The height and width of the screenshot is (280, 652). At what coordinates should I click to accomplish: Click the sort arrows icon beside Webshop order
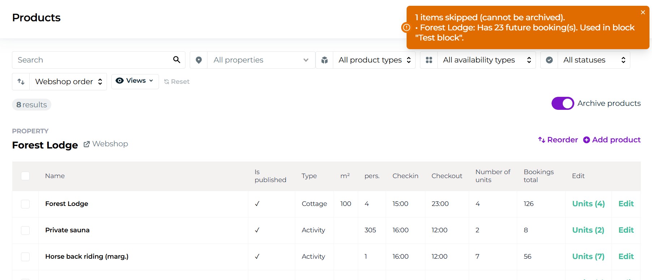click(21, 82)
